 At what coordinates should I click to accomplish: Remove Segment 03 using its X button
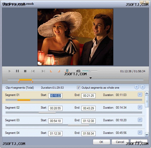(140, 120)
